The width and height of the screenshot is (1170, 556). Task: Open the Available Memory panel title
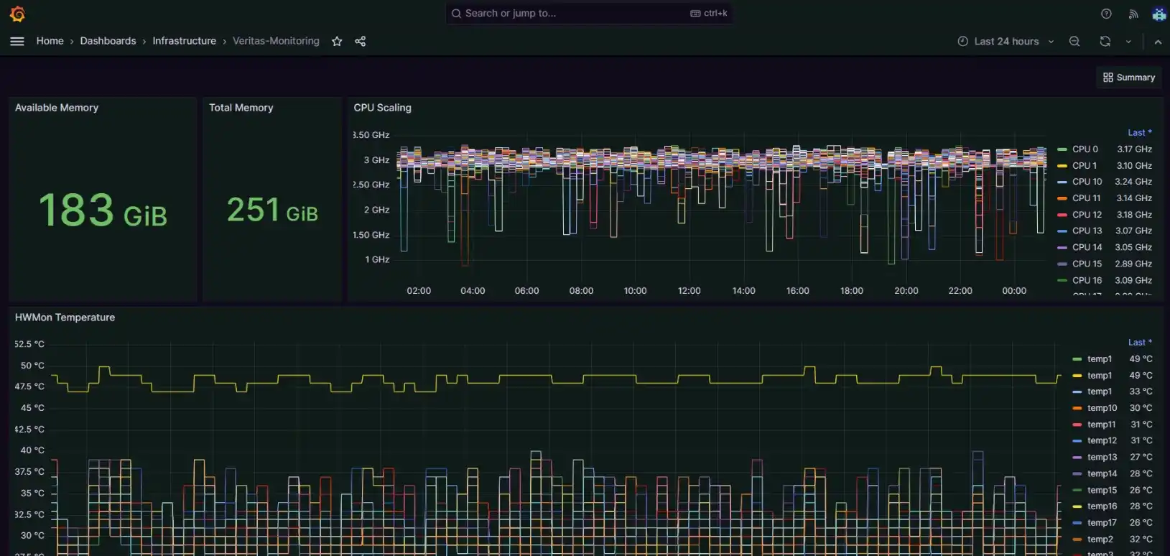pos(57,108)
